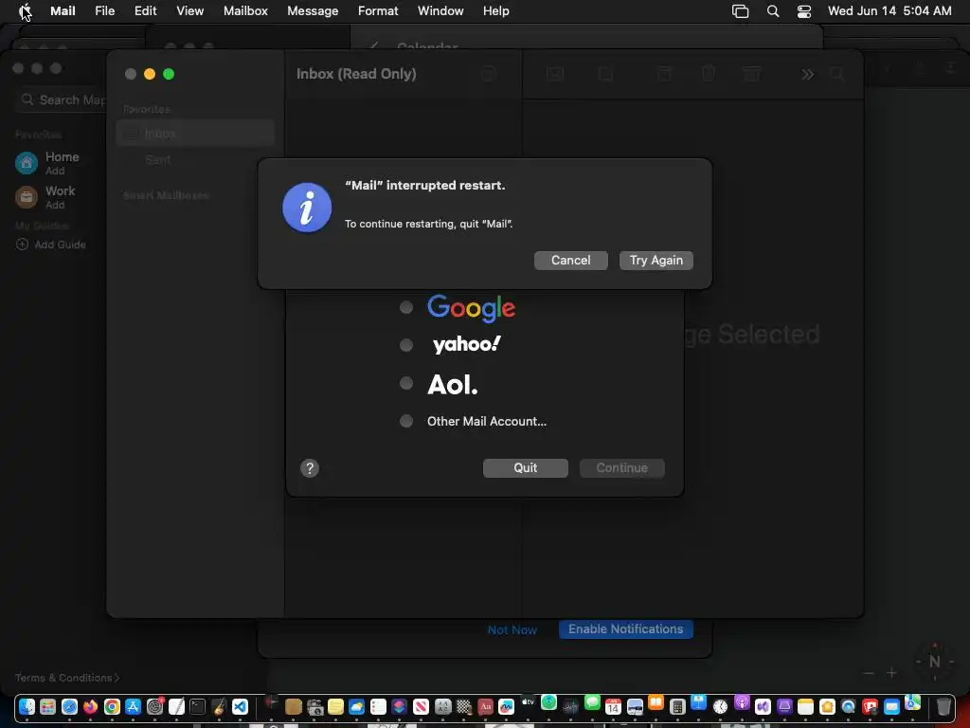Screen dimensions: 970x728
Task: Click the Quit button in account chooser
Action: pos(525,468)
